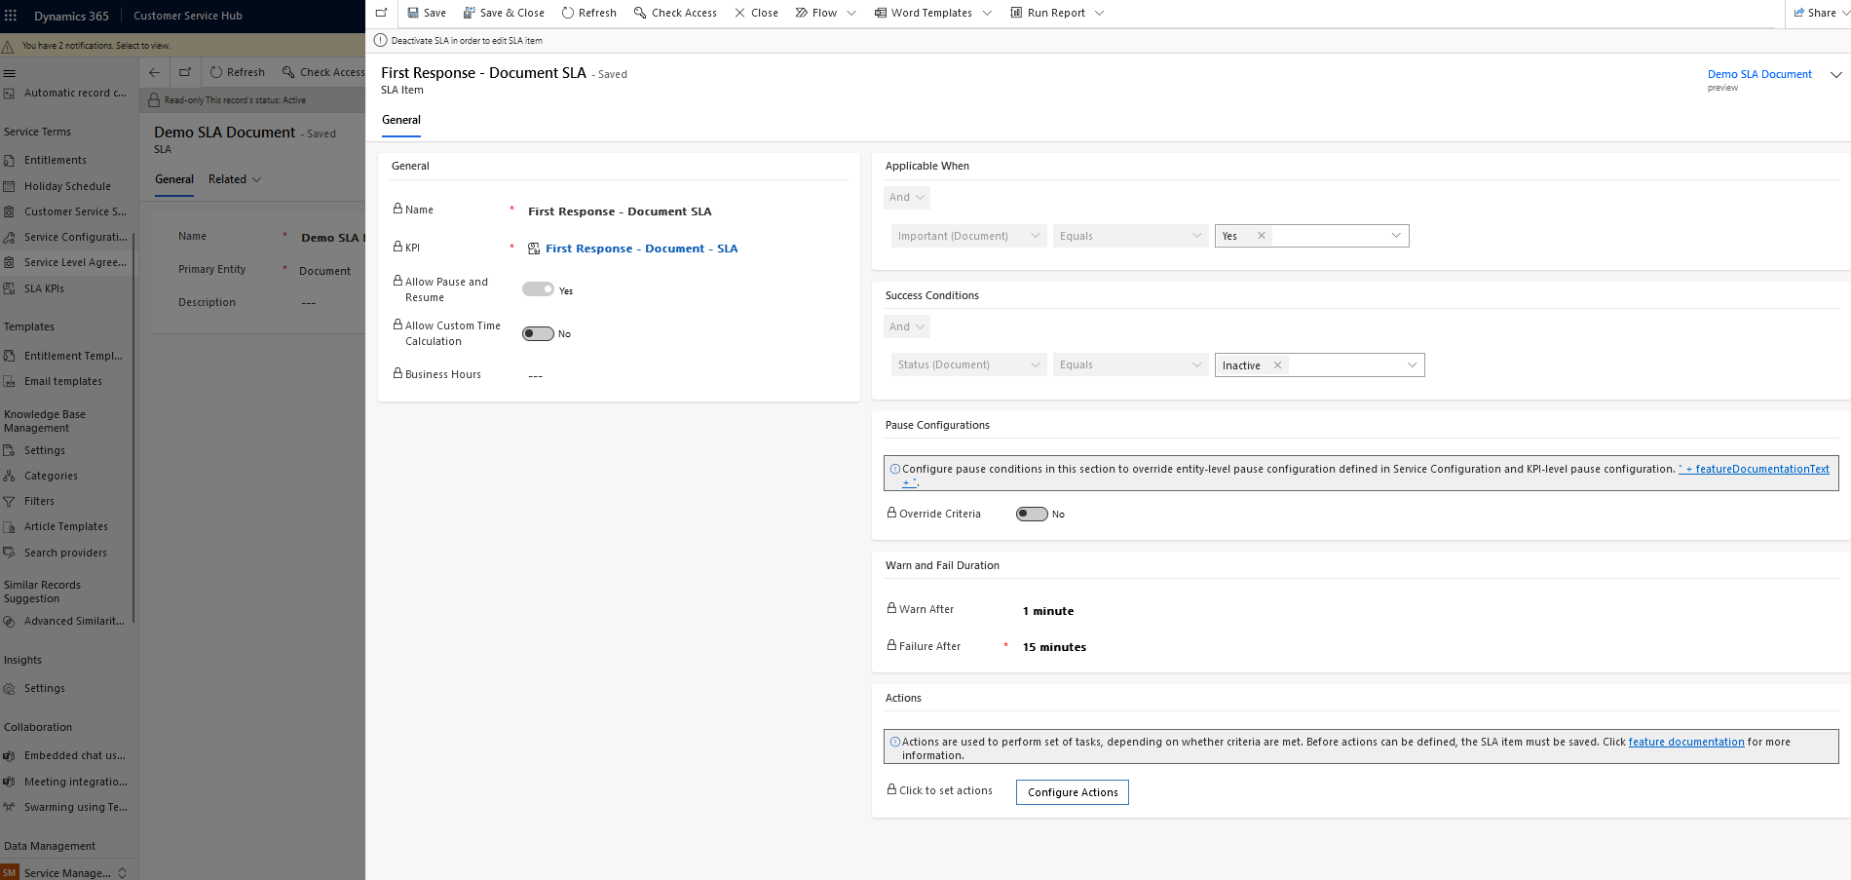Open the Status (Document) field dropdown

(968, 364)
